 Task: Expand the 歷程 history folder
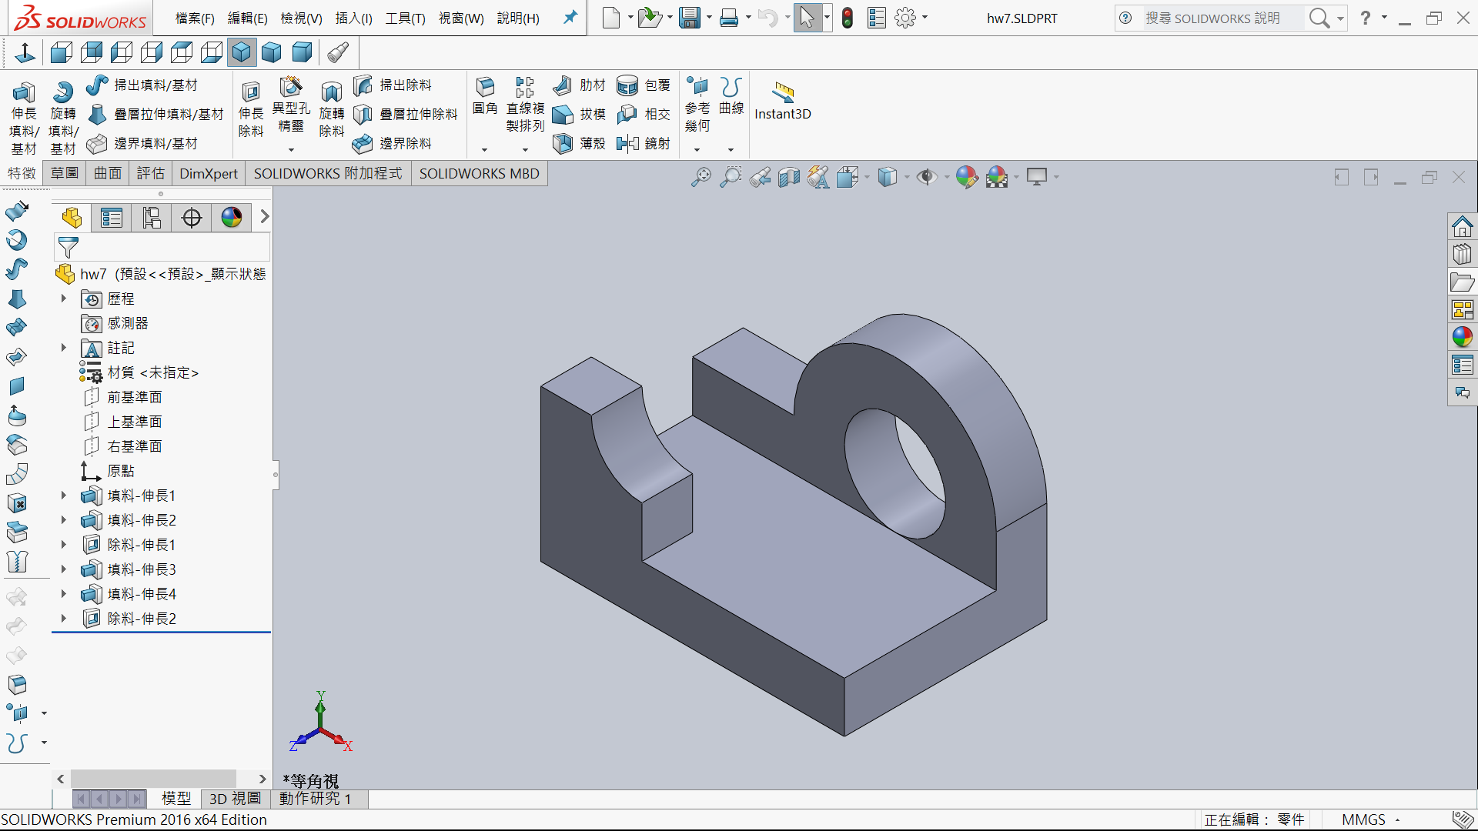pyautogui.click(x=64, y=299)
